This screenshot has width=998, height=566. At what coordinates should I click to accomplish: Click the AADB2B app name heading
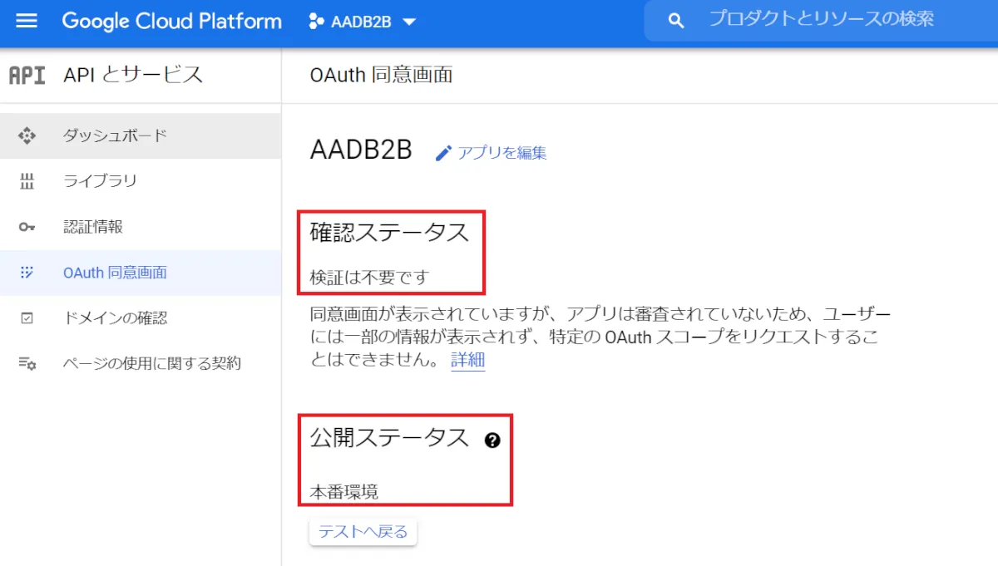pyautogui.click(x=361, y=150)
